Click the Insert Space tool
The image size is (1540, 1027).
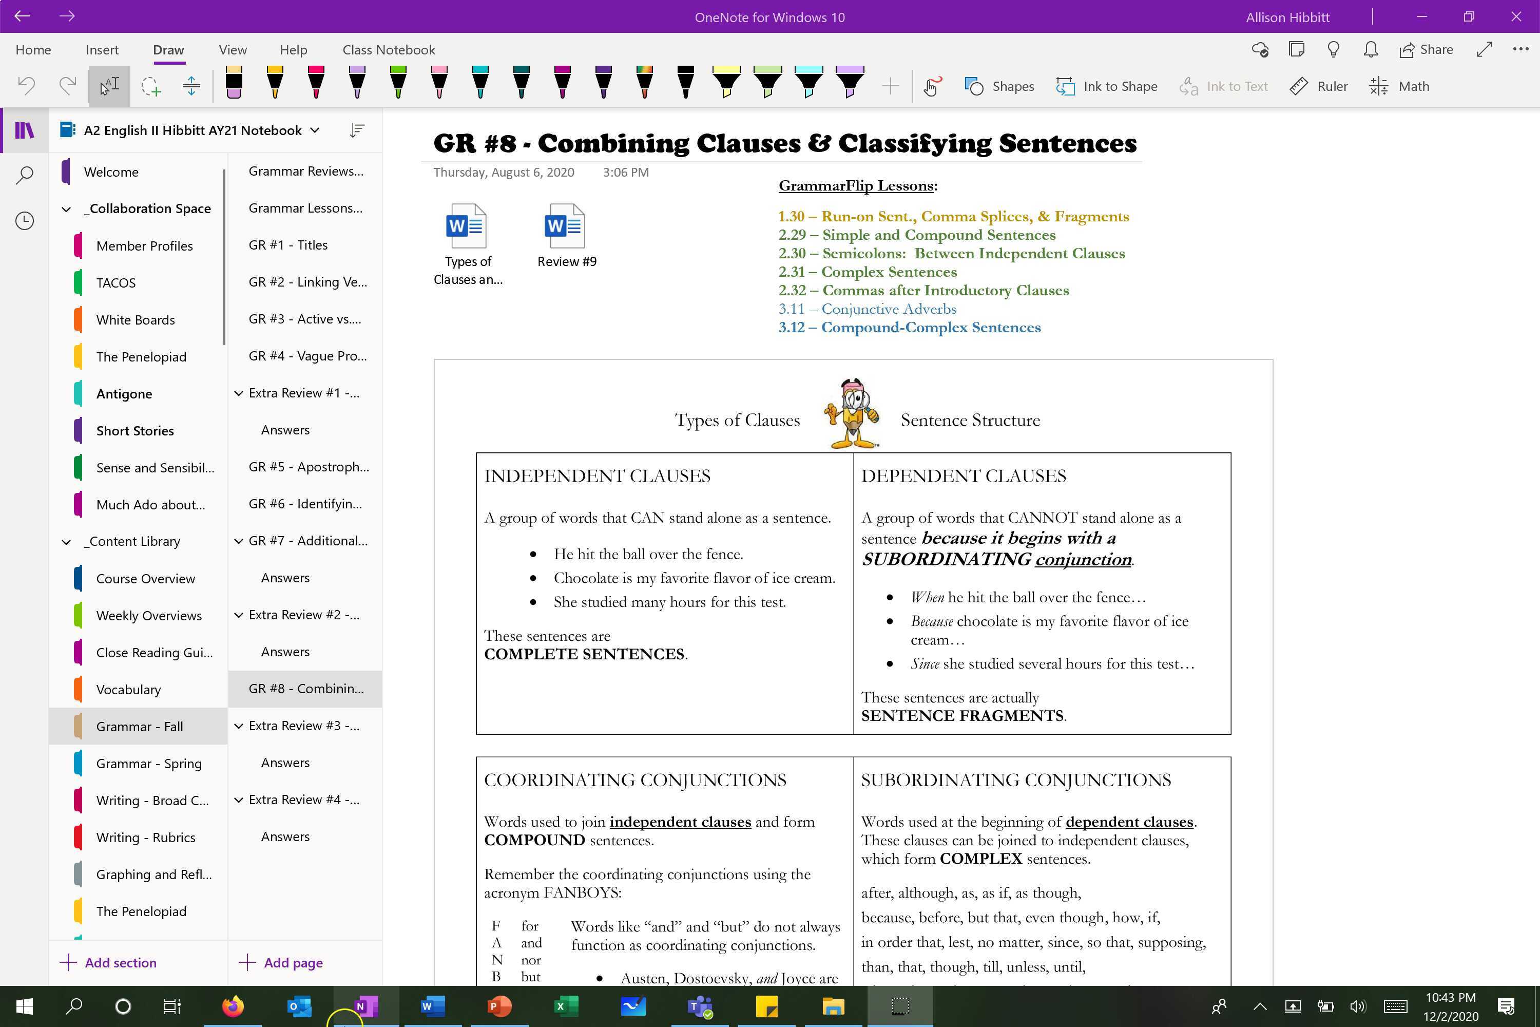[191, 86]
